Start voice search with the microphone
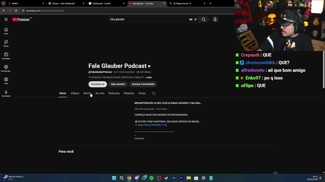The width and height of the screenshot is (325, 182). click(215, 19)
